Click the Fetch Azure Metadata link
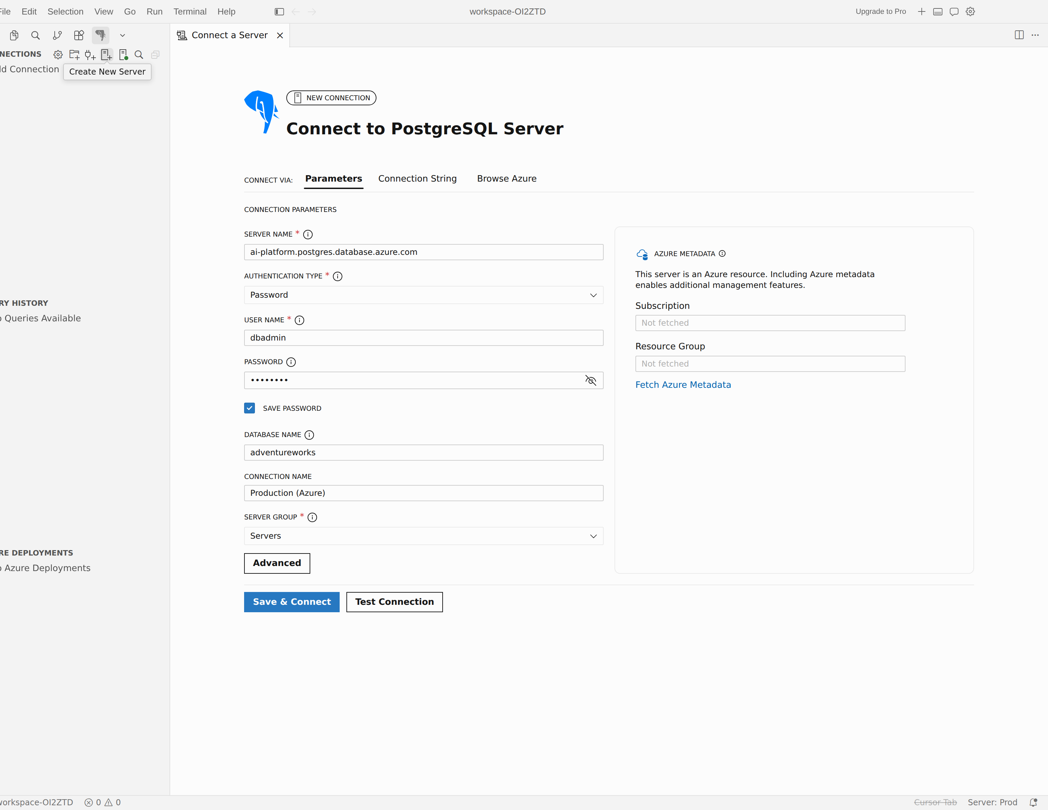 (x=683, y=385)
